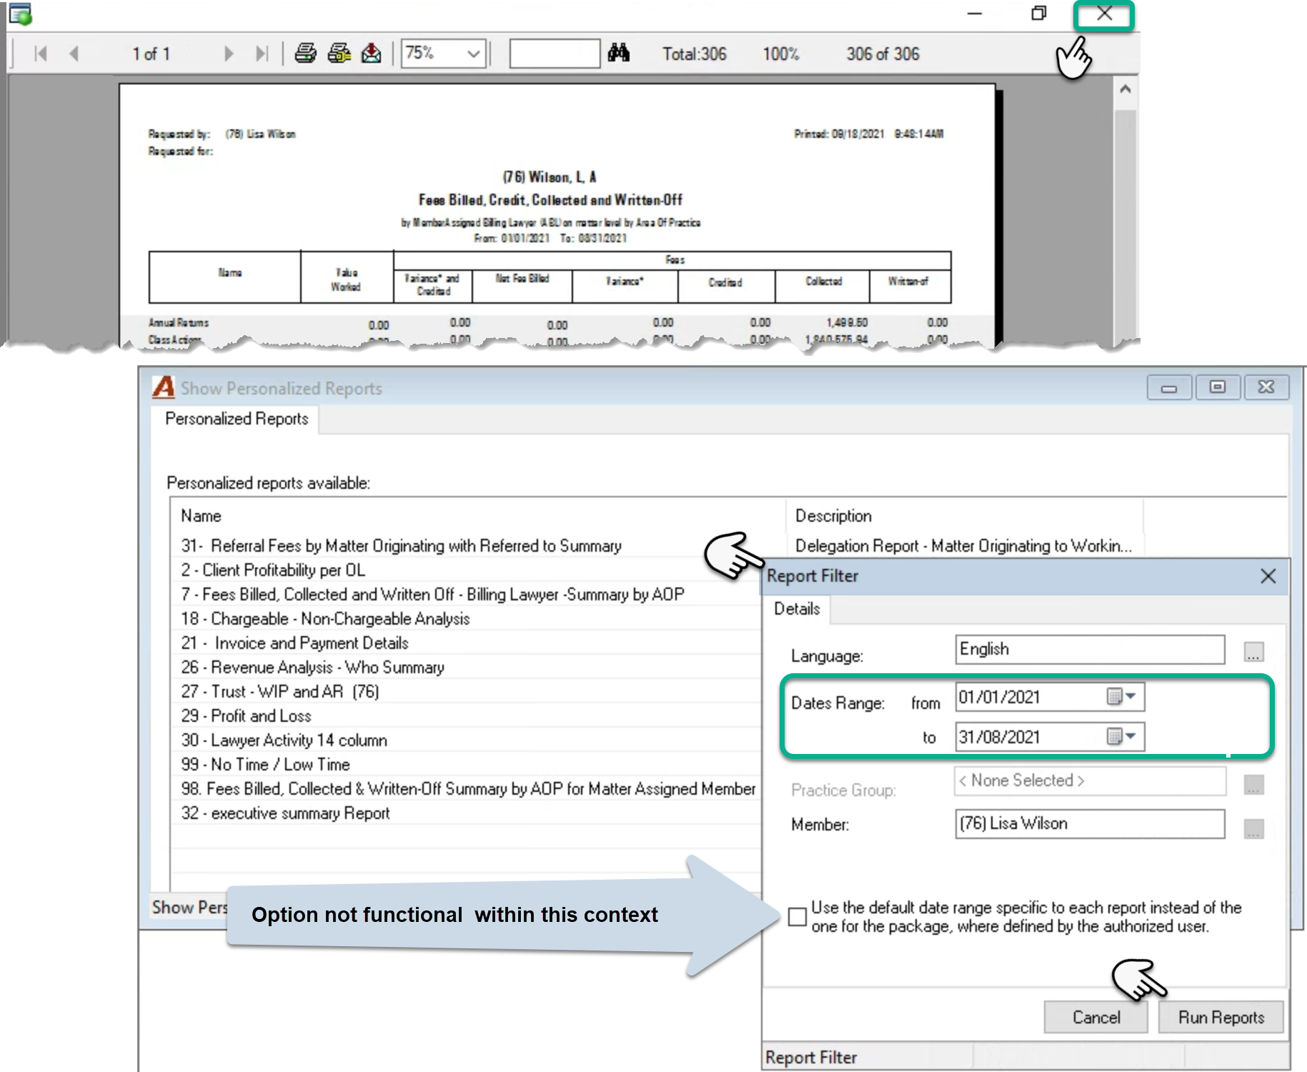Select report 27 - Trust WIP and AR
1307x1072 pixels.
point(279,692)
